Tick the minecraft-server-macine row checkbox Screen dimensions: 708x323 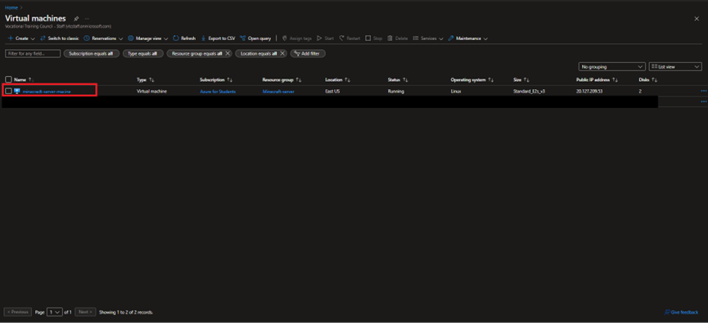tap(8, 91)
